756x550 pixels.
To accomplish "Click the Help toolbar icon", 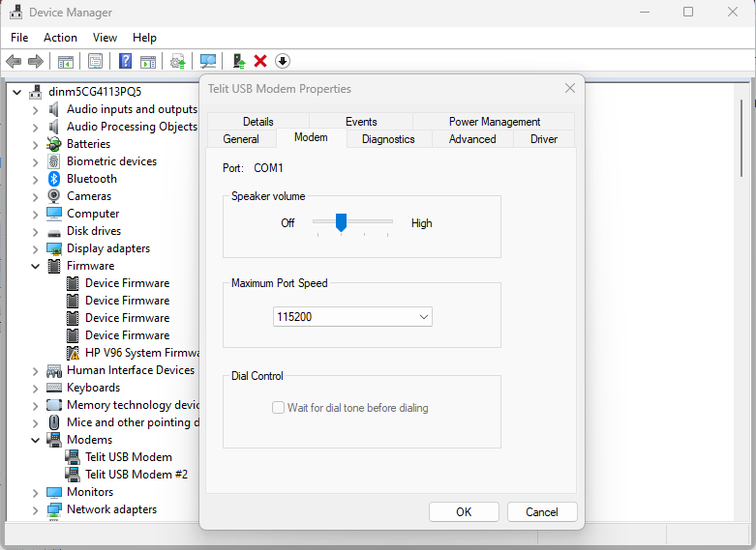I will click(125, 61).
